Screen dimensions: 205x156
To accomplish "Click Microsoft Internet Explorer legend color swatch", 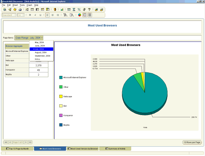I will coord(61,77).
